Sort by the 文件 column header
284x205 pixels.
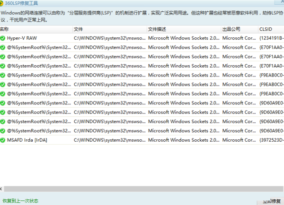[x=110, y=29]
